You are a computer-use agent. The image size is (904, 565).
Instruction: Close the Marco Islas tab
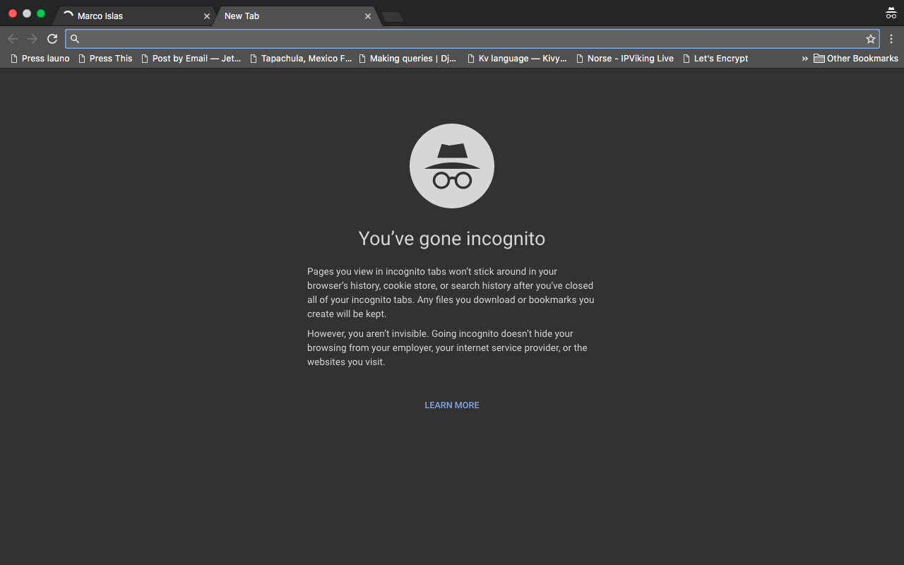[207, 16]
